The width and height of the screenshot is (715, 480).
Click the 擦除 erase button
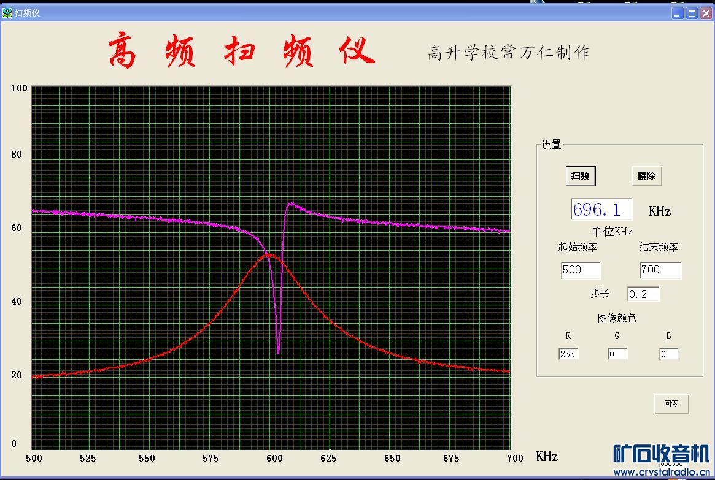point(647,176)
